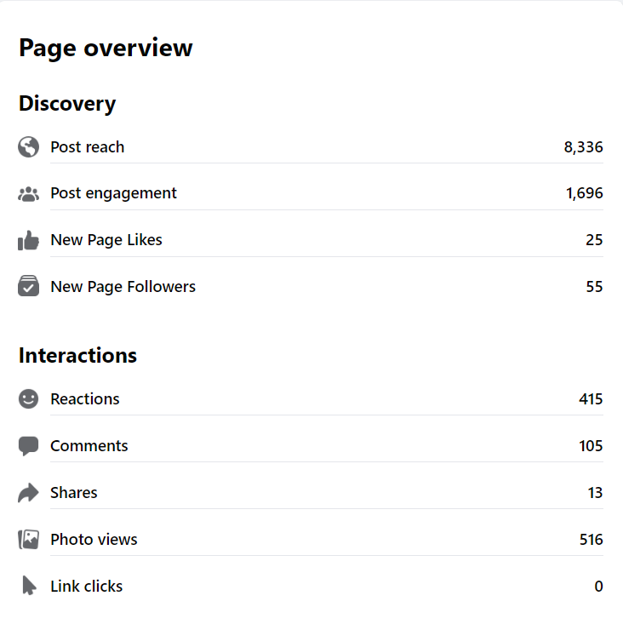The image size is (623, 630).
Task: Click the curved arrow Shares icon
Action: 28,493
